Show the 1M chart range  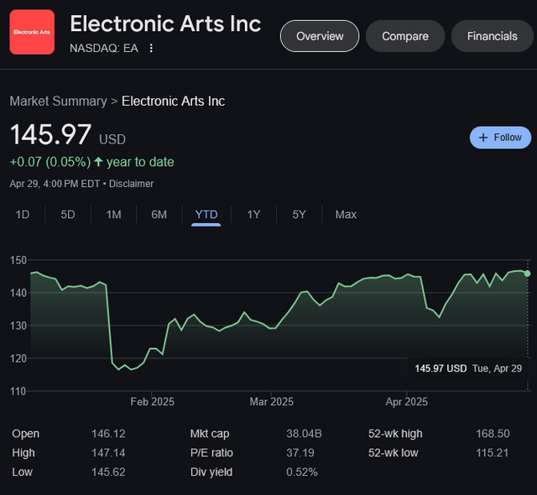pyautogui.click(x=113, y=215)
